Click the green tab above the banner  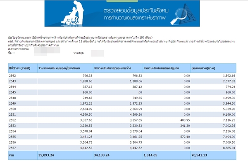[122, 1]
